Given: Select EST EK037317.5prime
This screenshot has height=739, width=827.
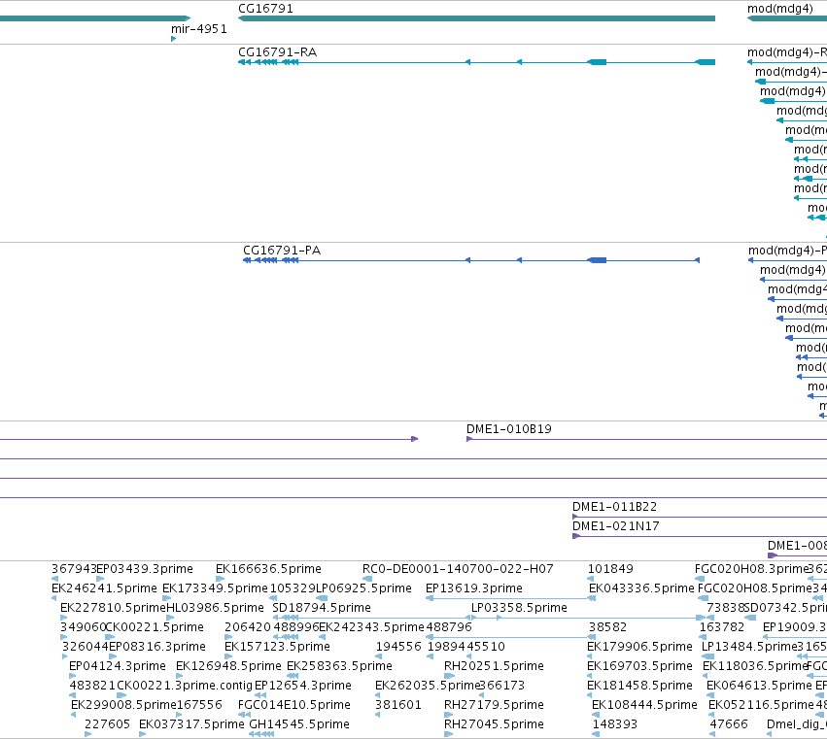Looking at the screenshot, I should click(192, 724).
